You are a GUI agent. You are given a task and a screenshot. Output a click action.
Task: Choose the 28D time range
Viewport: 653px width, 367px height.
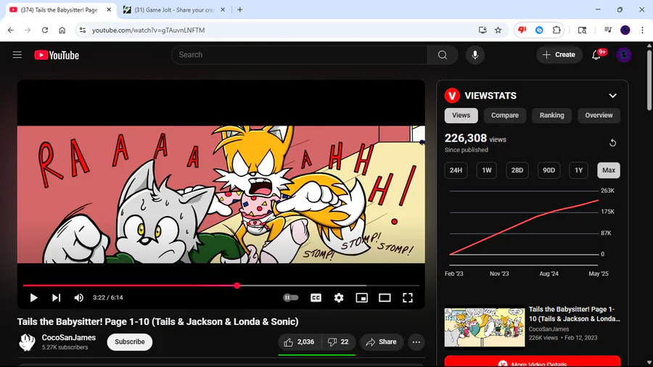pos(517,170)
